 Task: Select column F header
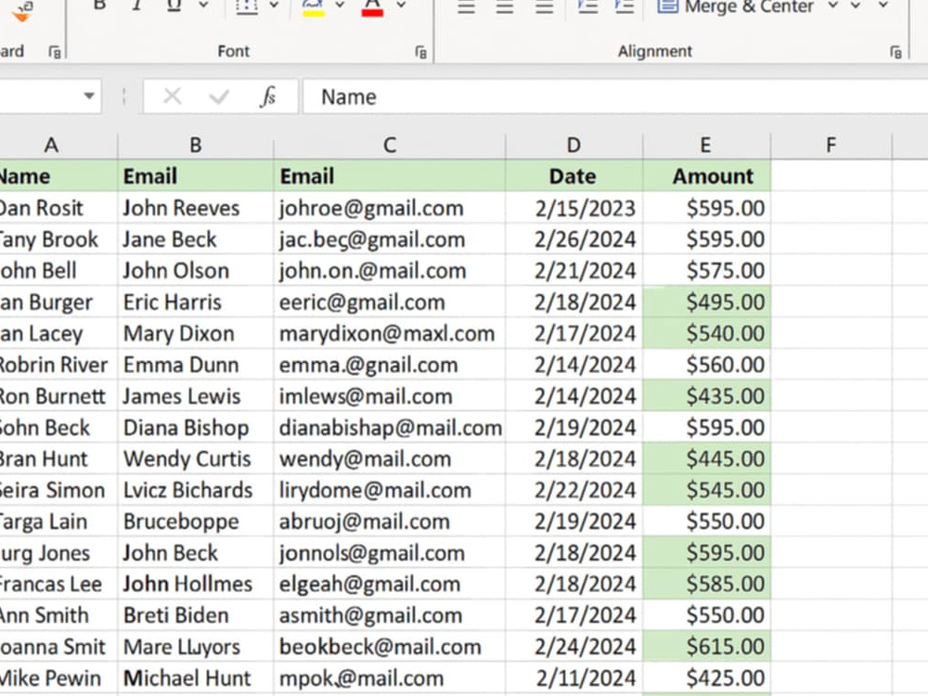coord(831,145)
